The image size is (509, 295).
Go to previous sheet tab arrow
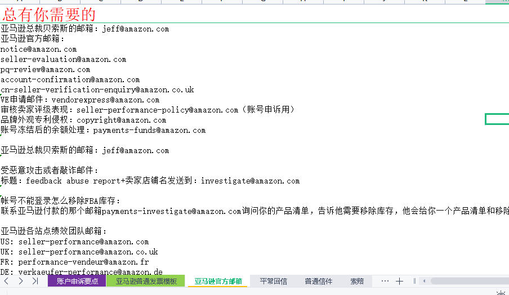[6, 281]
